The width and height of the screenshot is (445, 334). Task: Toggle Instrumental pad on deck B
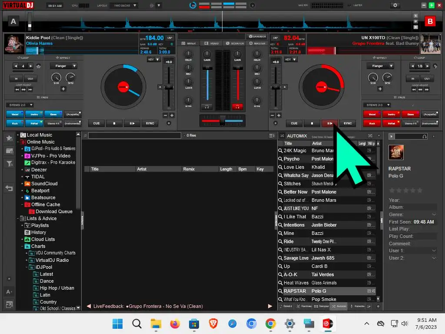coord(430,123)
